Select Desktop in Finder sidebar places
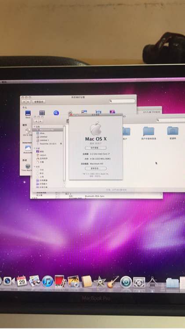This screenshot has width=185, height=329. pos(49,151)
